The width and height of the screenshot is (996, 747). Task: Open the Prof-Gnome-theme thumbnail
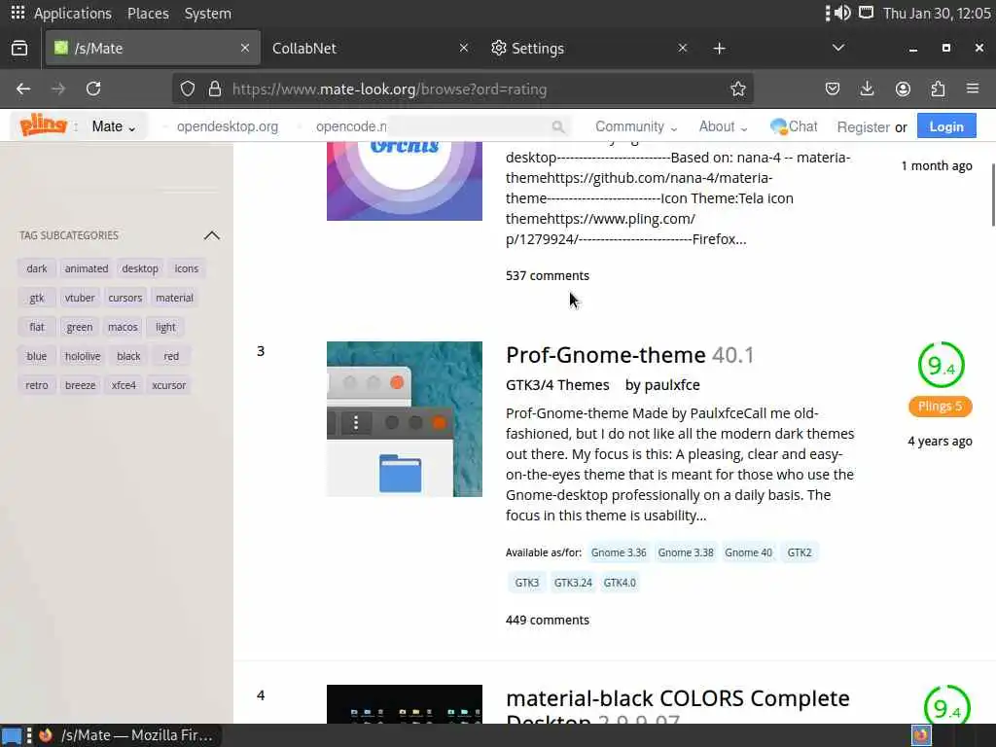404,419
